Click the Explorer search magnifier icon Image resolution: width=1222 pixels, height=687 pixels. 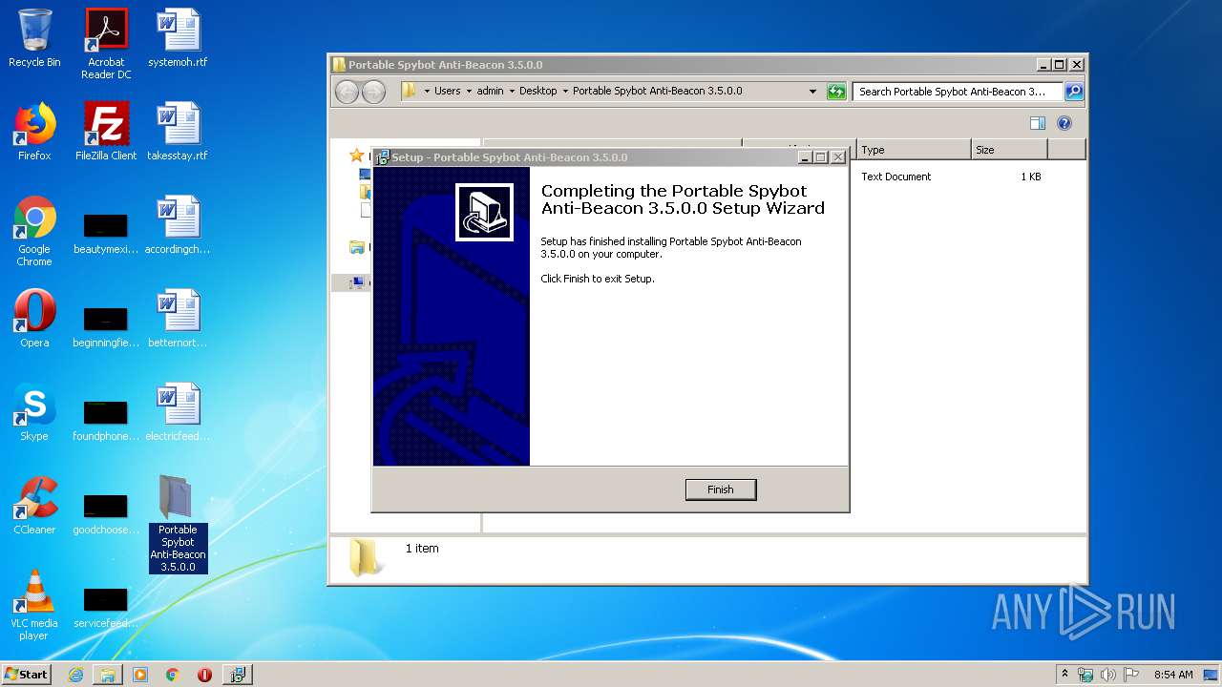1074,92
